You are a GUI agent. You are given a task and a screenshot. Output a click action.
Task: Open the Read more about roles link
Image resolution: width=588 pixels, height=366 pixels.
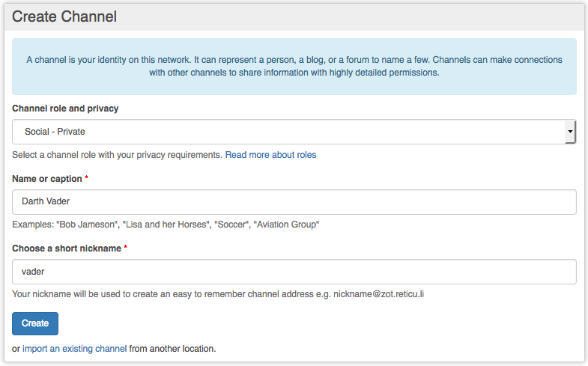[270, 155]
